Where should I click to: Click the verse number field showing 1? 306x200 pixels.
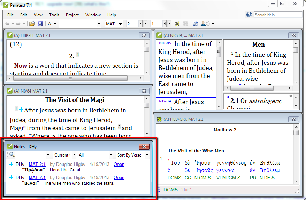156,24
